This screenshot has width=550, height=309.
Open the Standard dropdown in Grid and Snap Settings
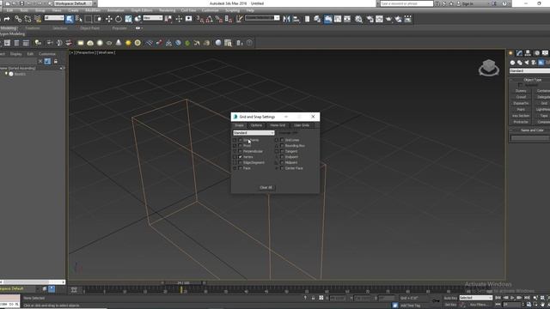click(x=254, y=133)
